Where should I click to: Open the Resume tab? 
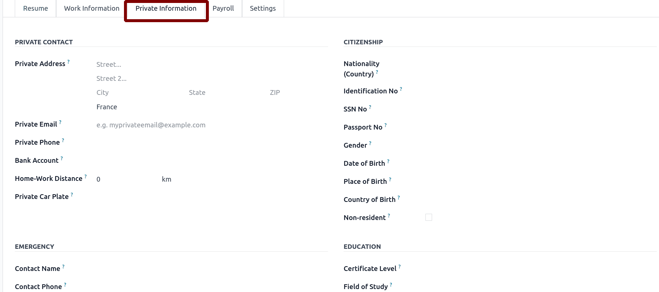pos(35,8)
